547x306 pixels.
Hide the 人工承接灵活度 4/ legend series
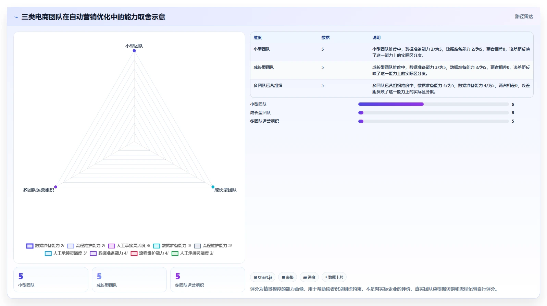tap(129, 246)
